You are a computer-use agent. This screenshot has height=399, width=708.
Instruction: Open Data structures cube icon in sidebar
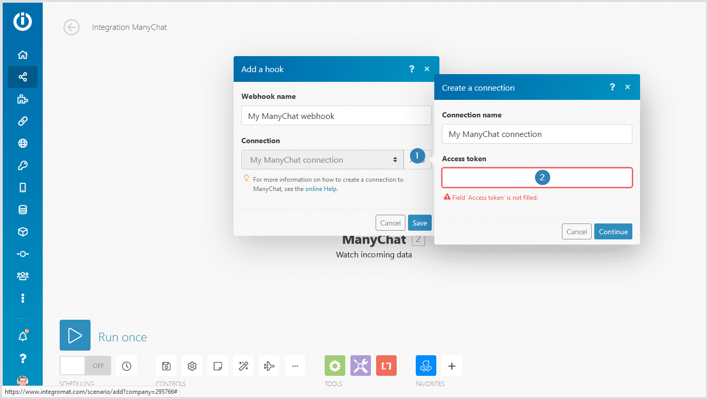point(23,232)
